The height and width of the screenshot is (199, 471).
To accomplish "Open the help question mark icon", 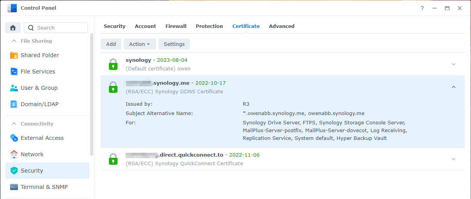I will pyautogui.click(x=422, y=8).
